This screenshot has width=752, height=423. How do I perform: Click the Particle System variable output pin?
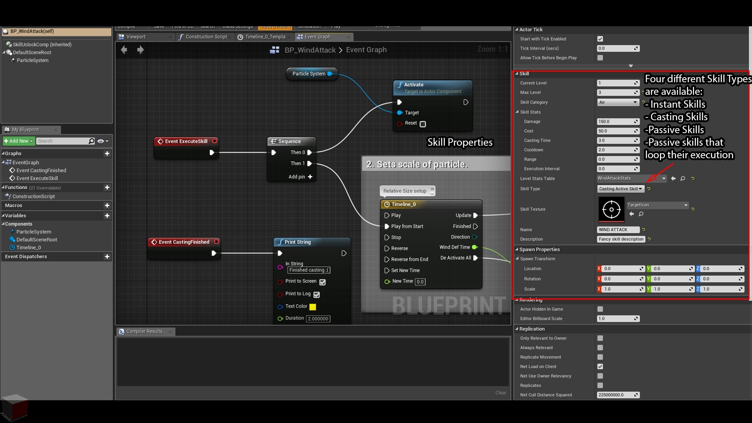pyautogui.click(x=330, y=74)
